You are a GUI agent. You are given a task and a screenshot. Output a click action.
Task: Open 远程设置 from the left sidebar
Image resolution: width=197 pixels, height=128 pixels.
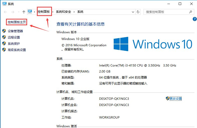pyautogui.click(x=14, y=37)
